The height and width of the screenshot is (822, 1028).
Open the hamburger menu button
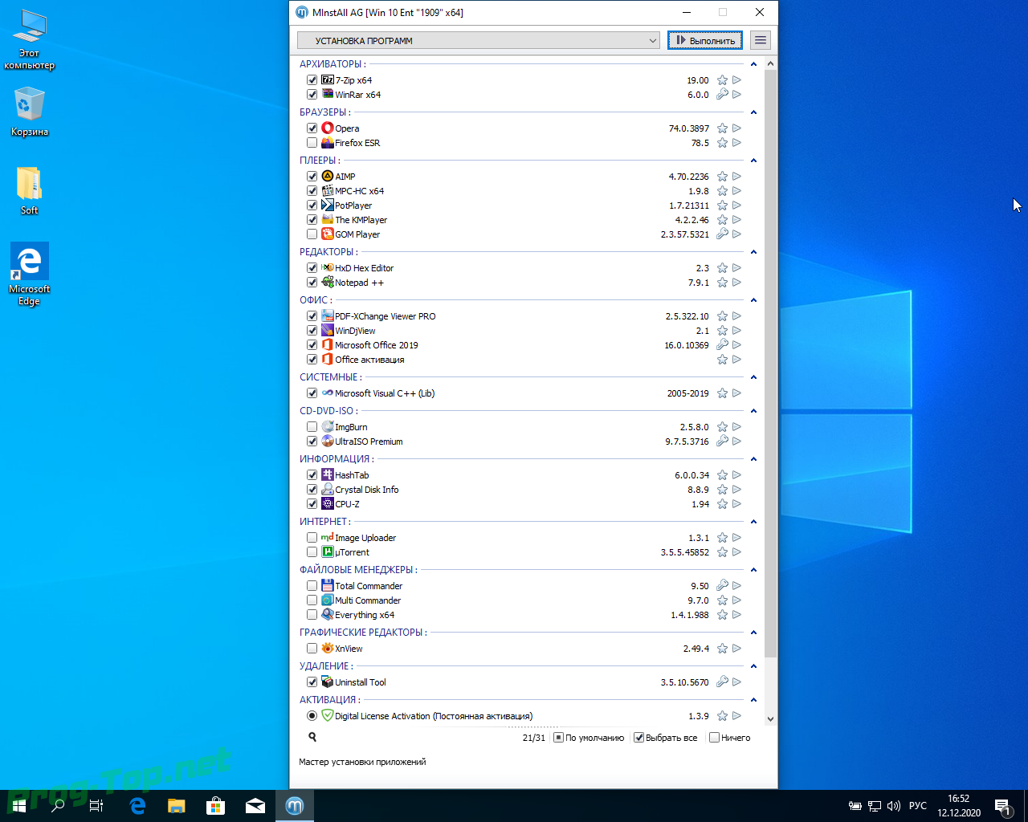[761, 40]
